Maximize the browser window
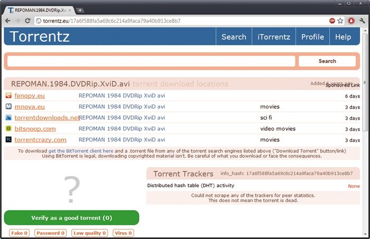 click(349, 4)
